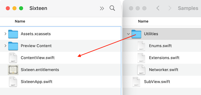Select the Networker.swift file icon

pos(141,70)
